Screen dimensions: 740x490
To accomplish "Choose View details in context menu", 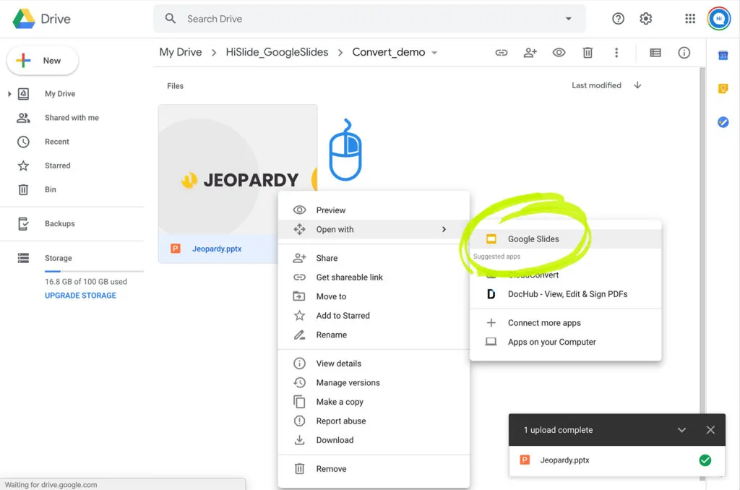I will click(x=374, y=364).
